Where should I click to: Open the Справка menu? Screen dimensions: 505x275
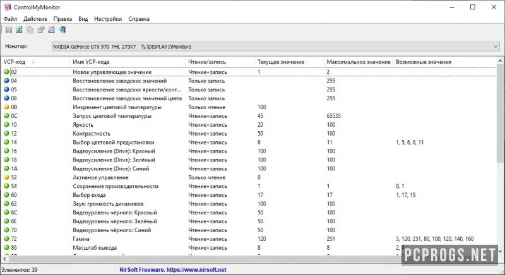[139, 19]
